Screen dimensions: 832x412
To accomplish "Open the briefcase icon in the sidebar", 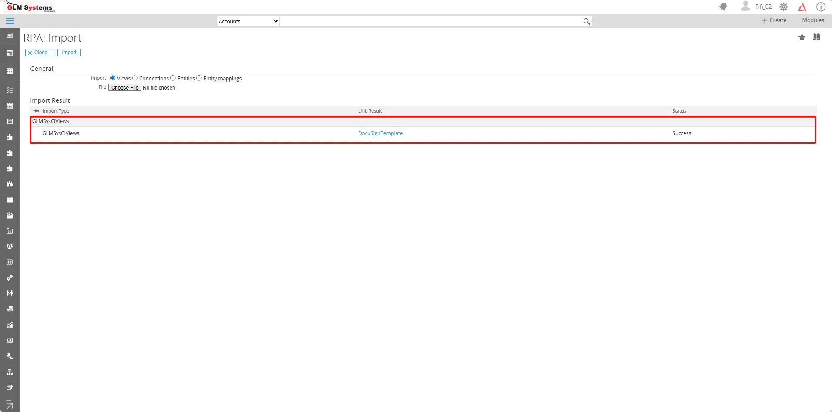I will tap(10, 200).
